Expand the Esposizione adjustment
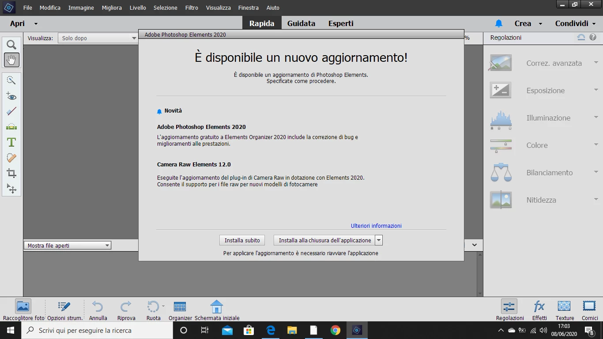This screenshot has width=603, height=339. [596, 90]
